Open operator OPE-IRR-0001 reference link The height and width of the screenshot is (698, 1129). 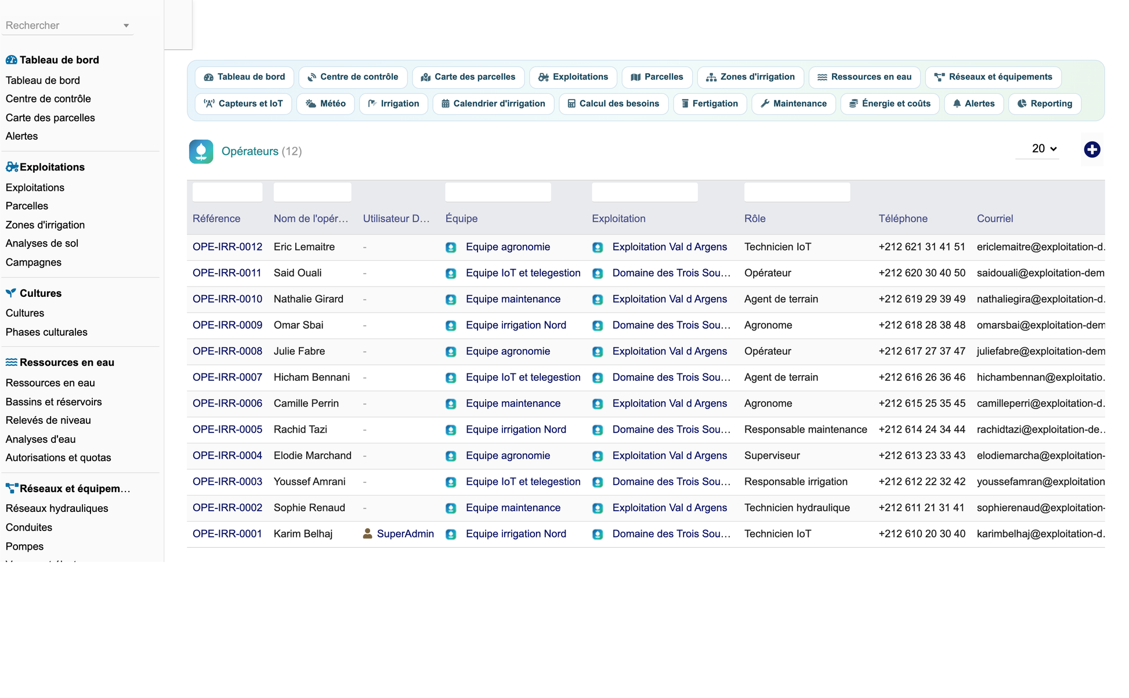pos(227,534)
